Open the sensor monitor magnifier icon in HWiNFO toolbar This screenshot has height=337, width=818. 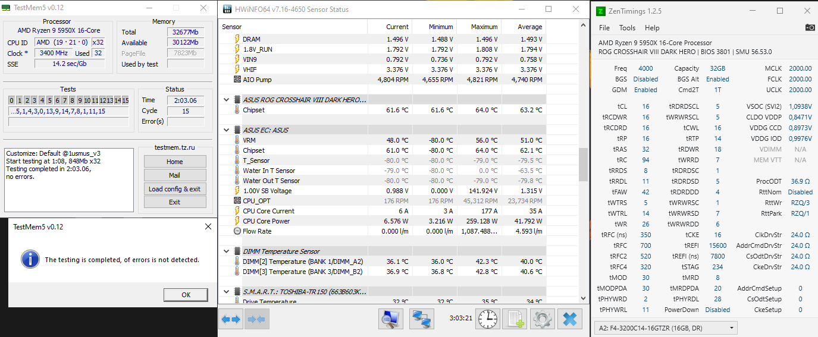(x=391, y=319)
